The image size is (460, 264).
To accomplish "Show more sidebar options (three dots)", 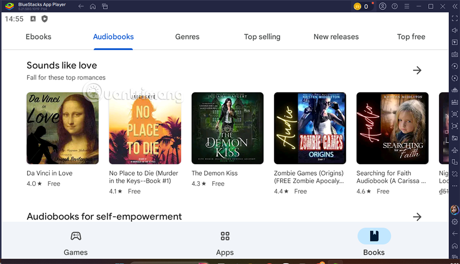I will pyautogui.click(x=455, y=186).
